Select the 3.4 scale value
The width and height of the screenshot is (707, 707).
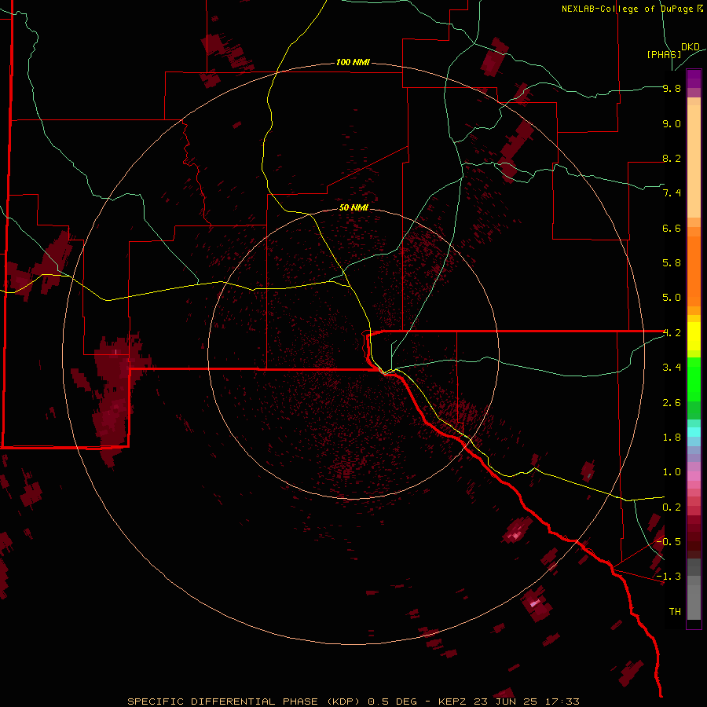[x=672, y=368]
